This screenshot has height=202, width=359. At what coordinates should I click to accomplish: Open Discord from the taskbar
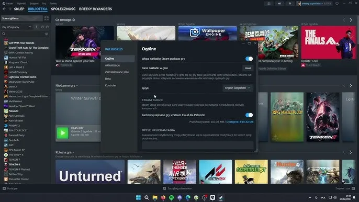pos(179,197)
